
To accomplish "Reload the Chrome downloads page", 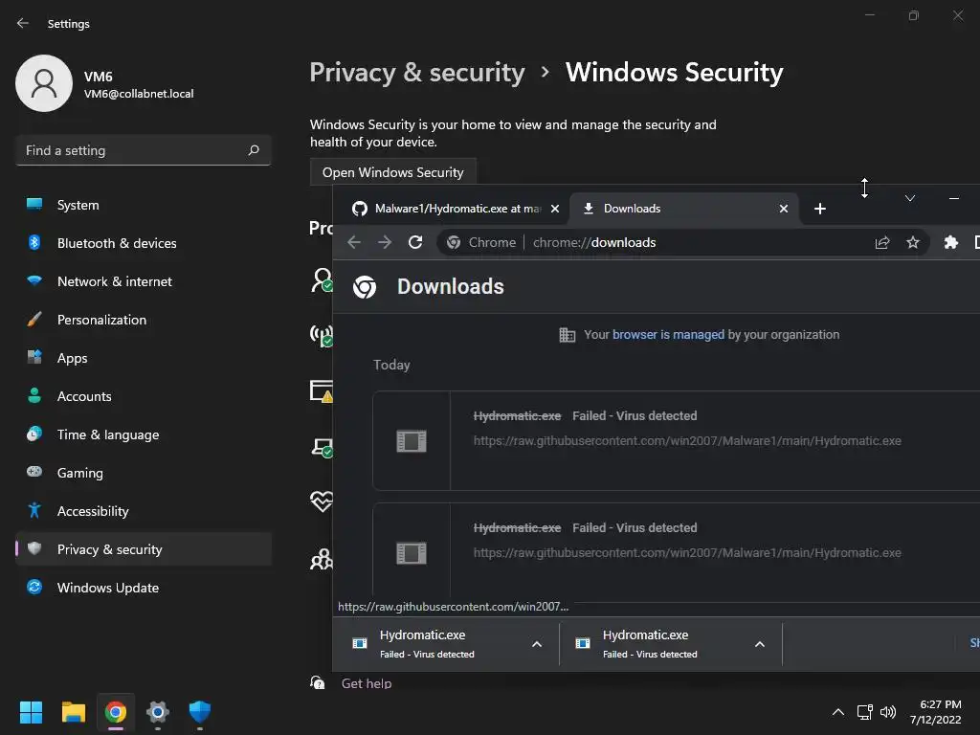I will point(415,242).
